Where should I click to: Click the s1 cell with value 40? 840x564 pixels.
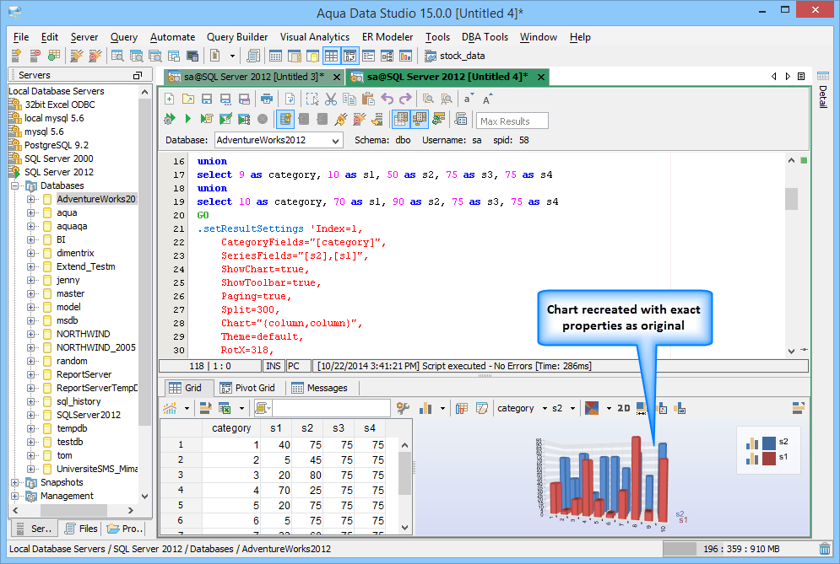pos(276,444)
